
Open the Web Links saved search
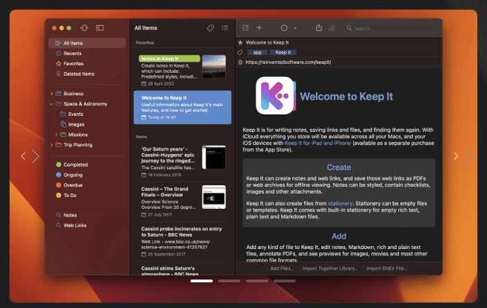(x=75, y=225)
